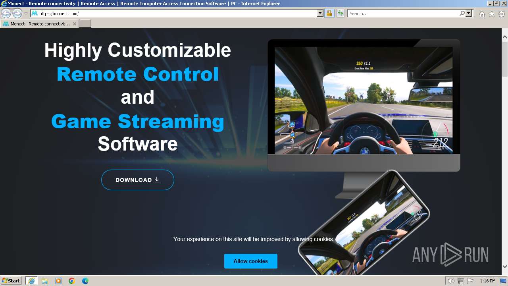This screenshot has height=286, width=508.
Task: Select the Monect - Remote connectivity tab
Action: point(40,24)
